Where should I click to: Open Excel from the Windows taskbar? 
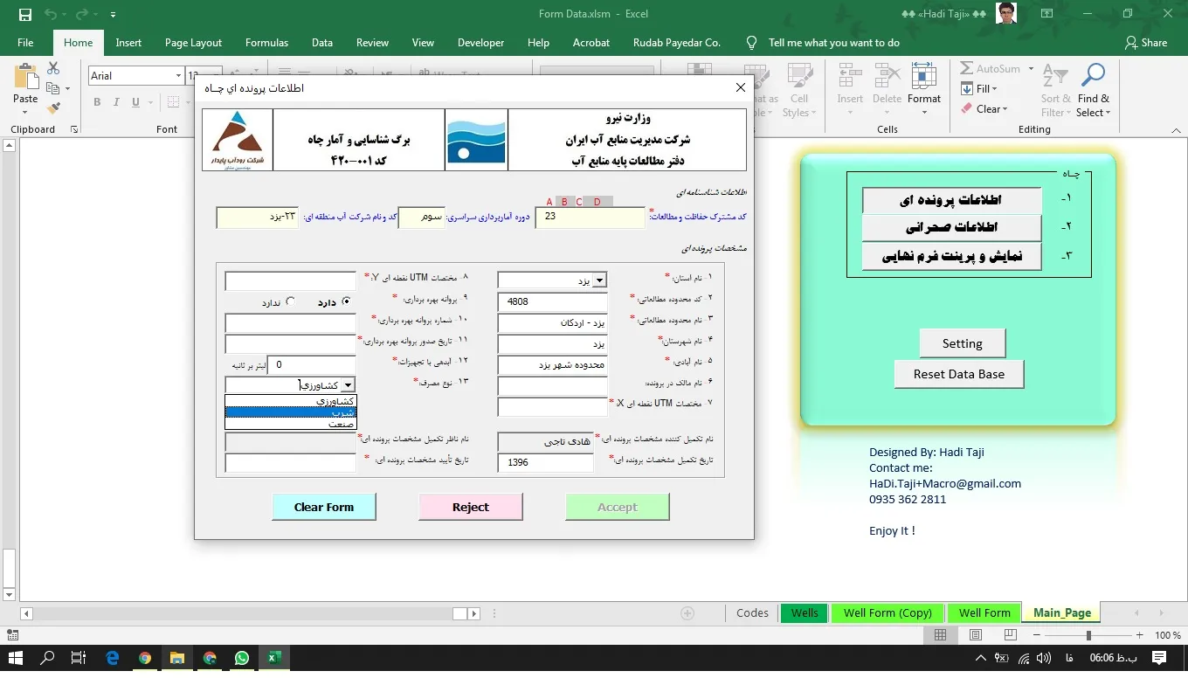(x=273, y=658)
